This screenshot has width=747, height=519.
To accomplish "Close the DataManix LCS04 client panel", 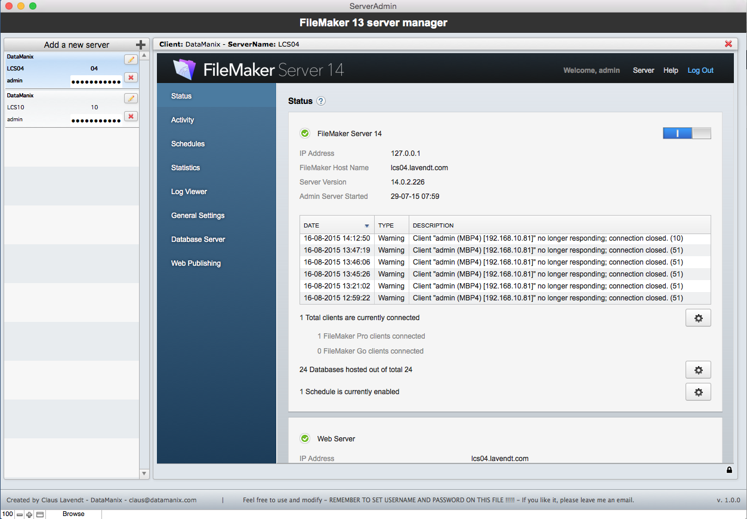I will [x=729, y=44].
